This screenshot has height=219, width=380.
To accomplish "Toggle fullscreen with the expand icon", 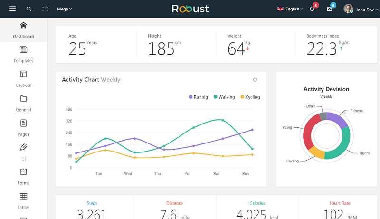I will pos(45,9).
